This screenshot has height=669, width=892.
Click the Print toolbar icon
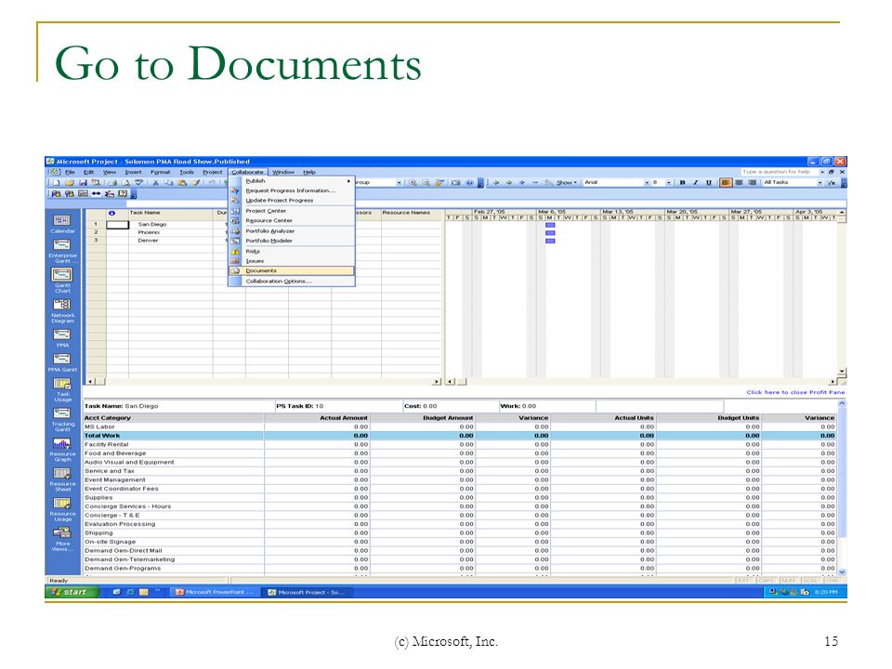[x=112, y=183]
